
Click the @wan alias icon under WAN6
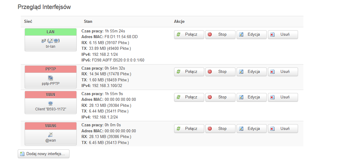pyautogui.click(x=51, y=135)
